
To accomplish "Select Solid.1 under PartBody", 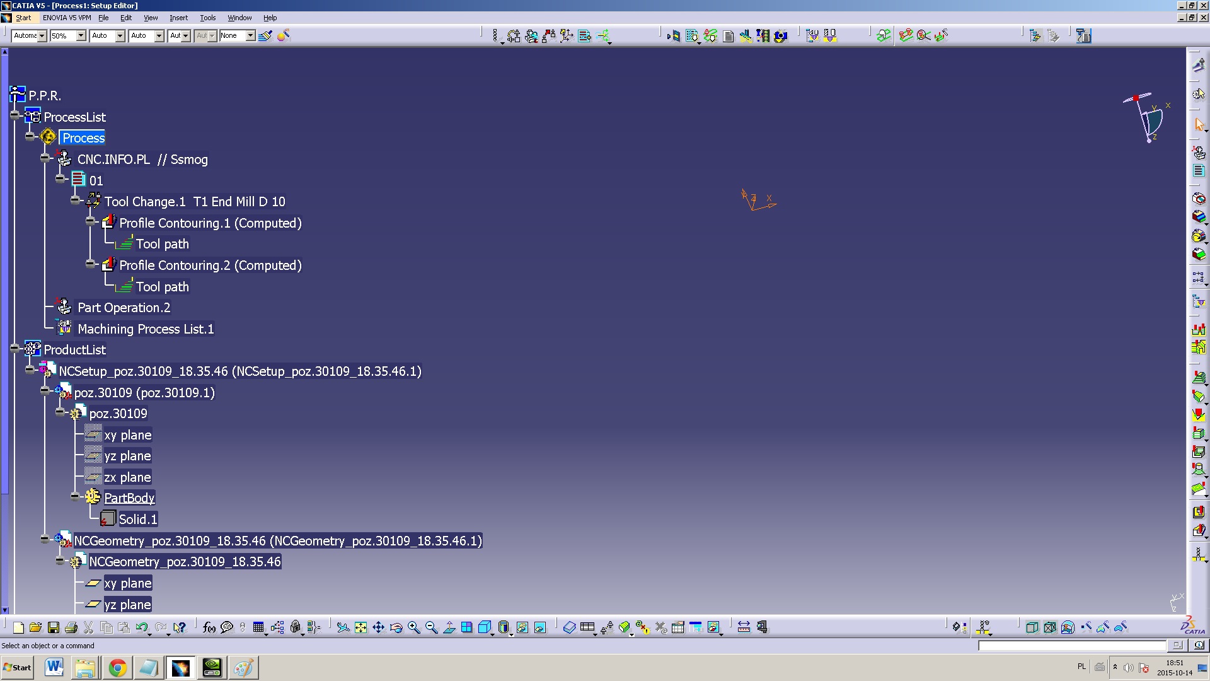I will (138, 520).
